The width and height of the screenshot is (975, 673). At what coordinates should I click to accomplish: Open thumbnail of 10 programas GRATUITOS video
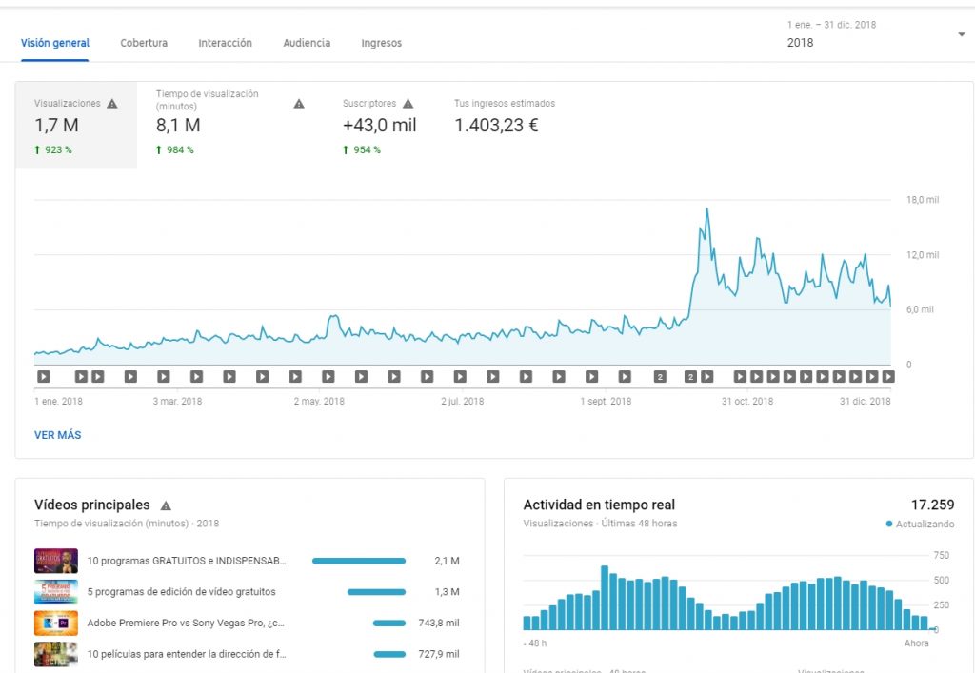pyautogui.click(x=55, y=562)
